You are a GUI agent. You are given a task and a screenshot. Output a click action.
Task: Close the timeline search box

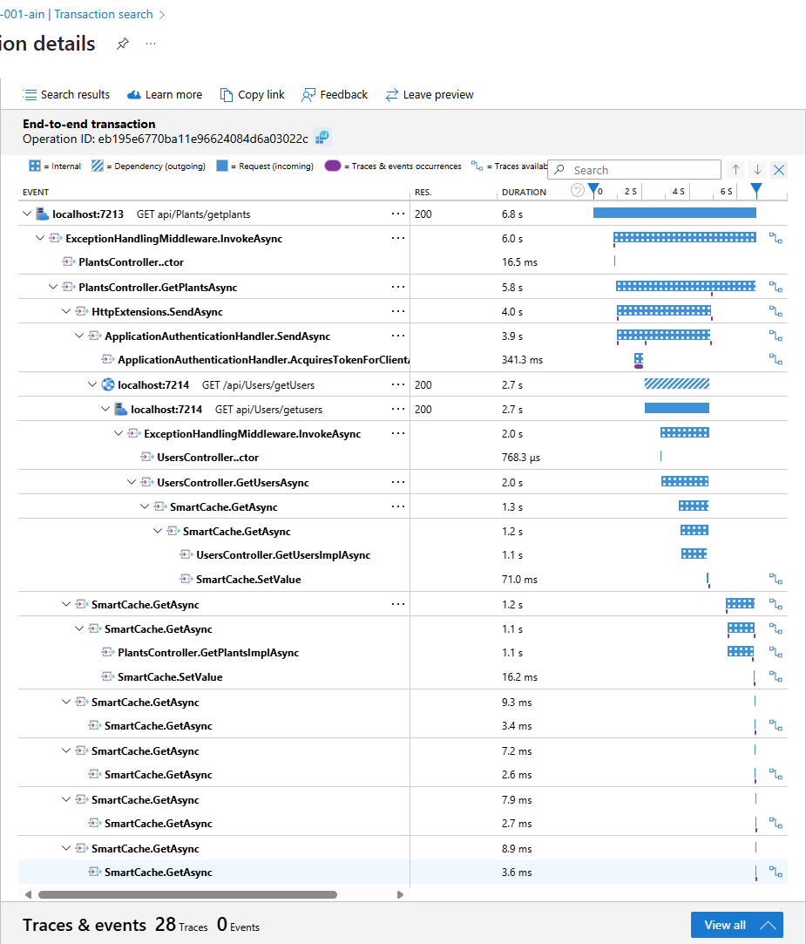tap(779, 170)
